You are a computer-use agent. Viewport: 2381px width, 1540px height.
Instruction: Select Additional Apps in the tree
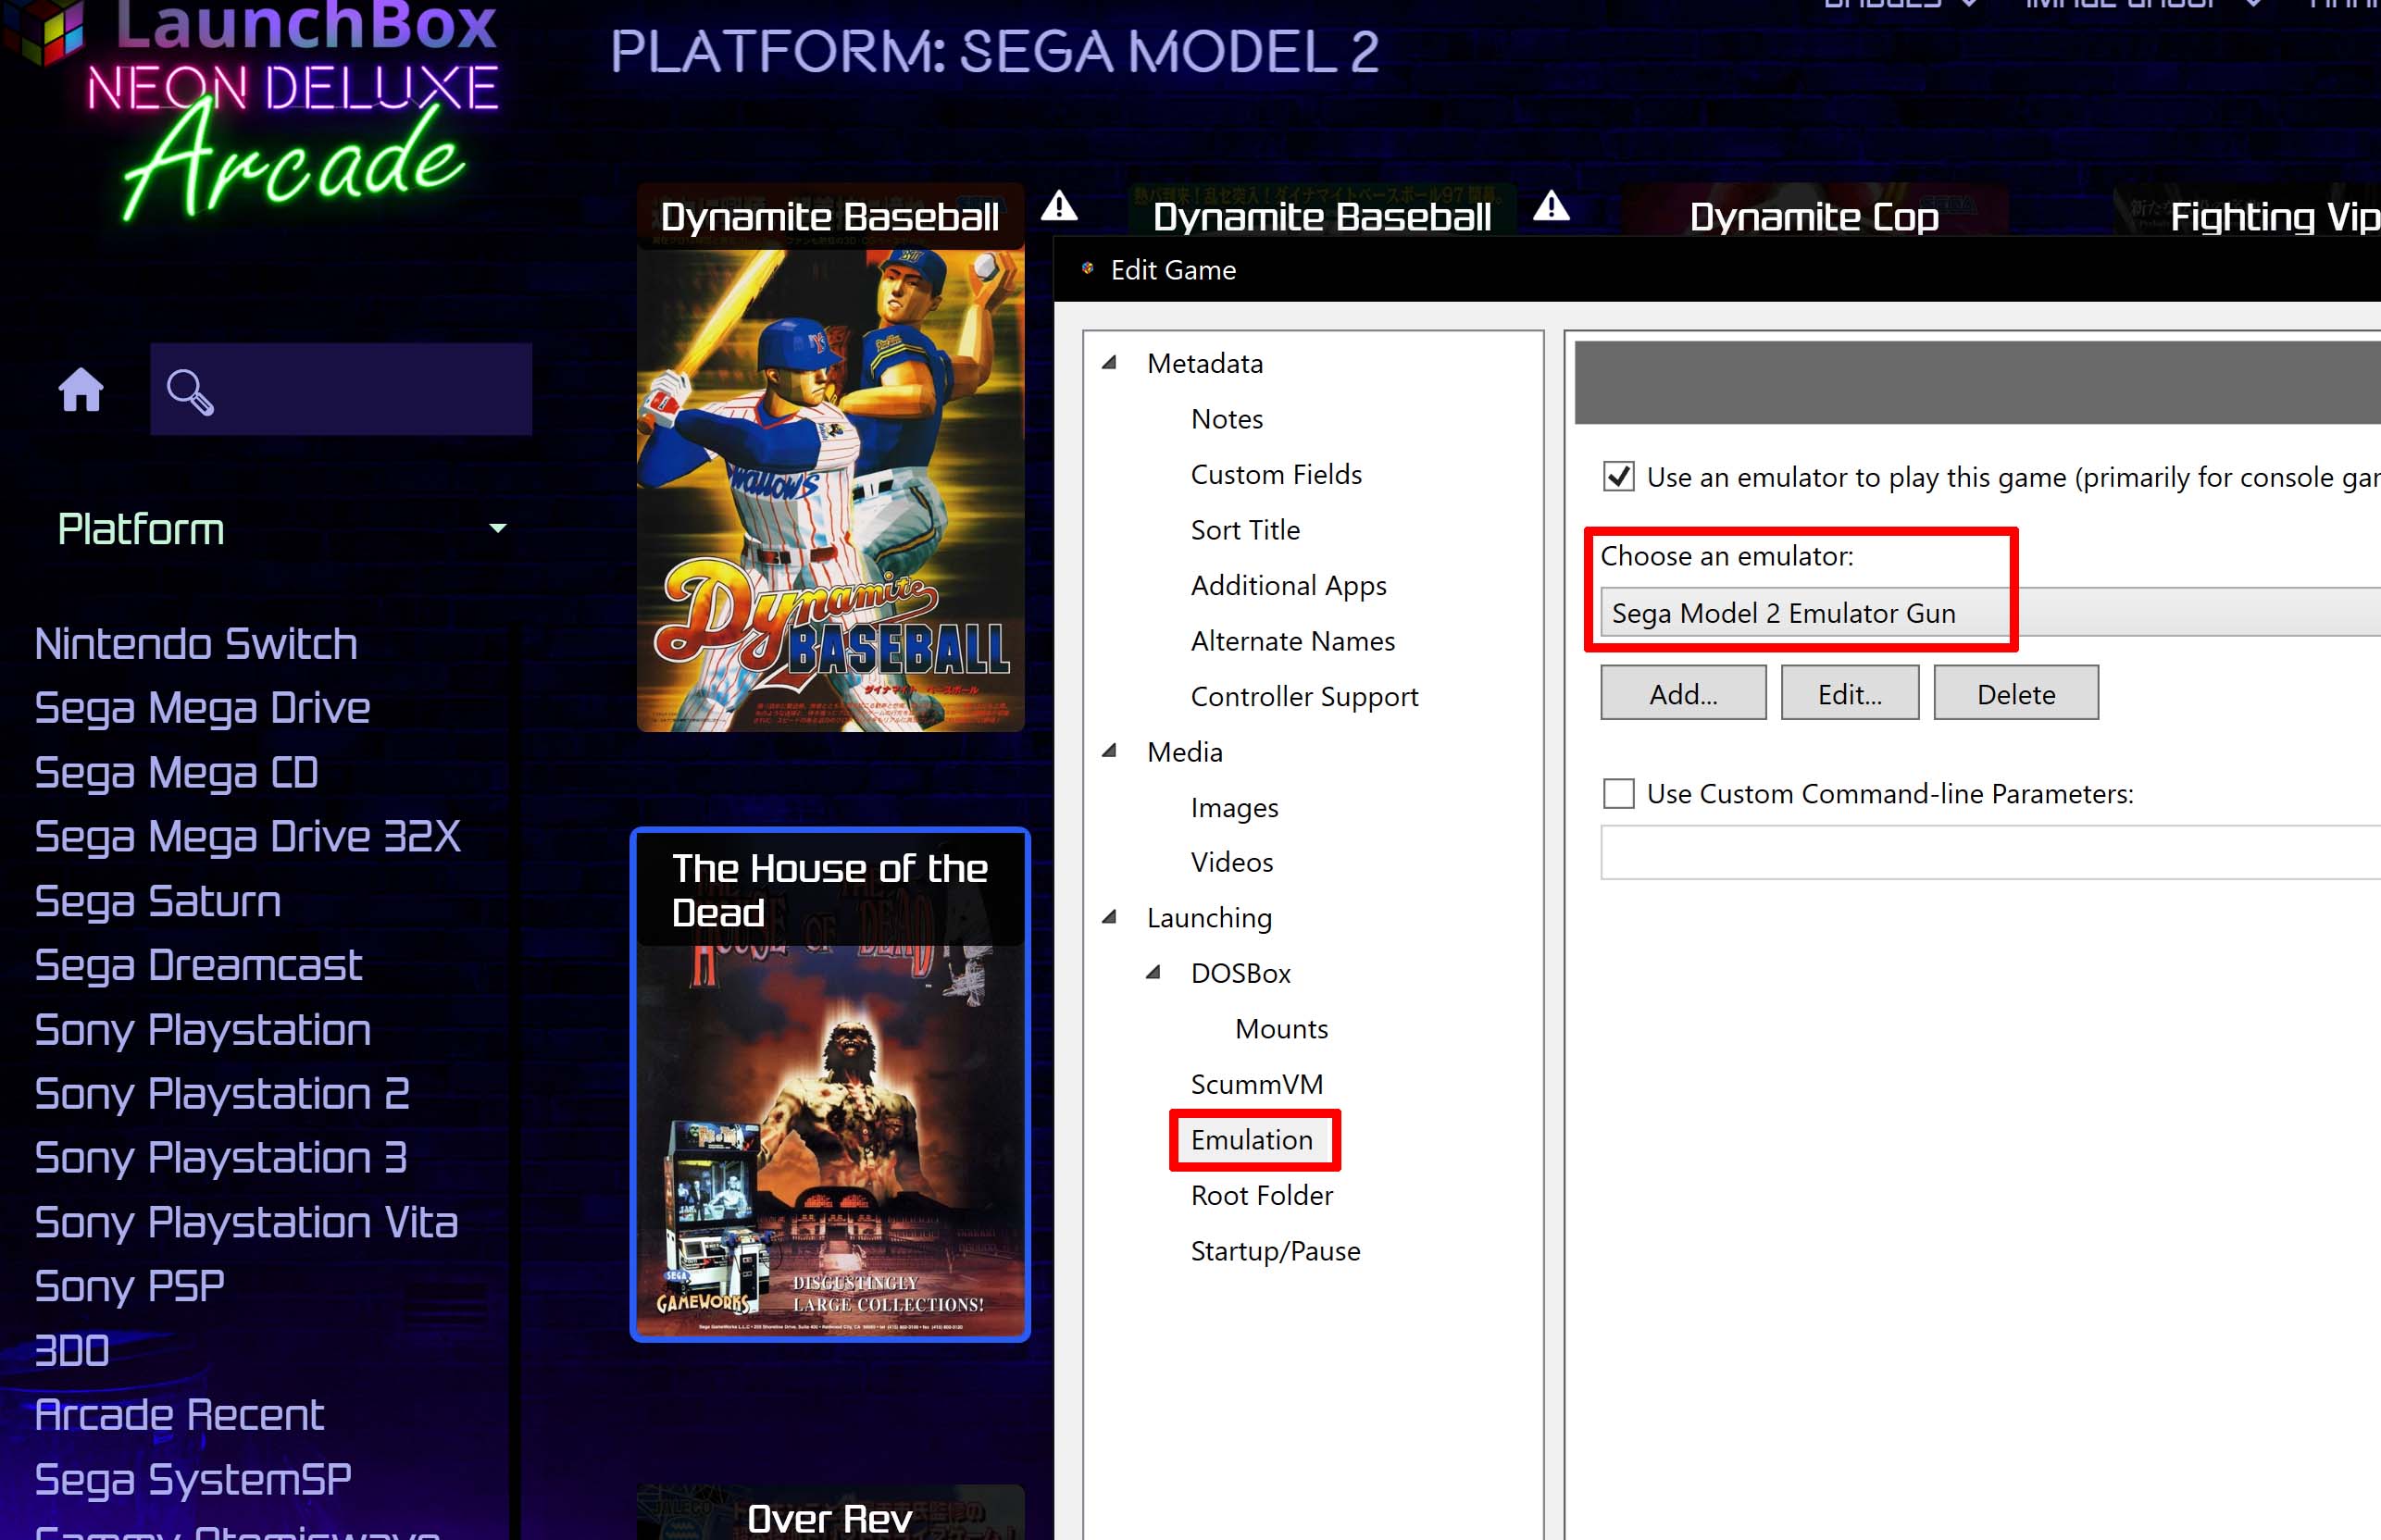[x=1288, y=585]
